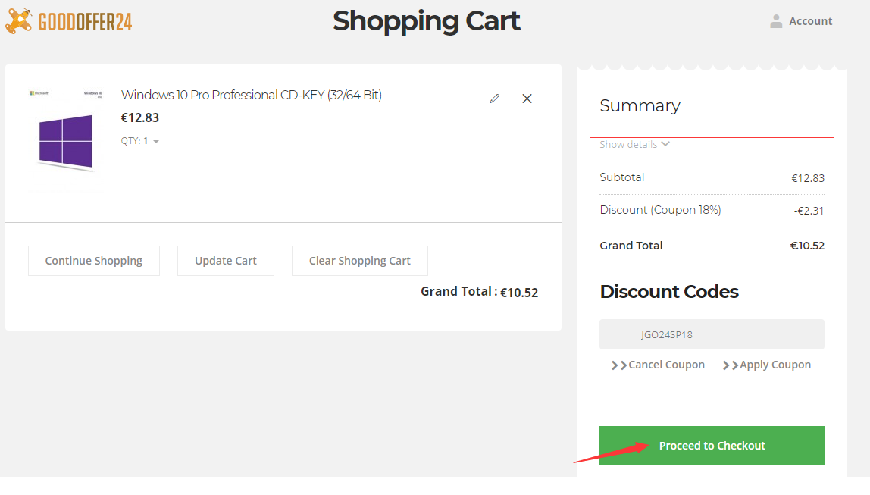Focus the discount code input field
This screenshot has height=495, width=870.
click(x=712, y=334)
